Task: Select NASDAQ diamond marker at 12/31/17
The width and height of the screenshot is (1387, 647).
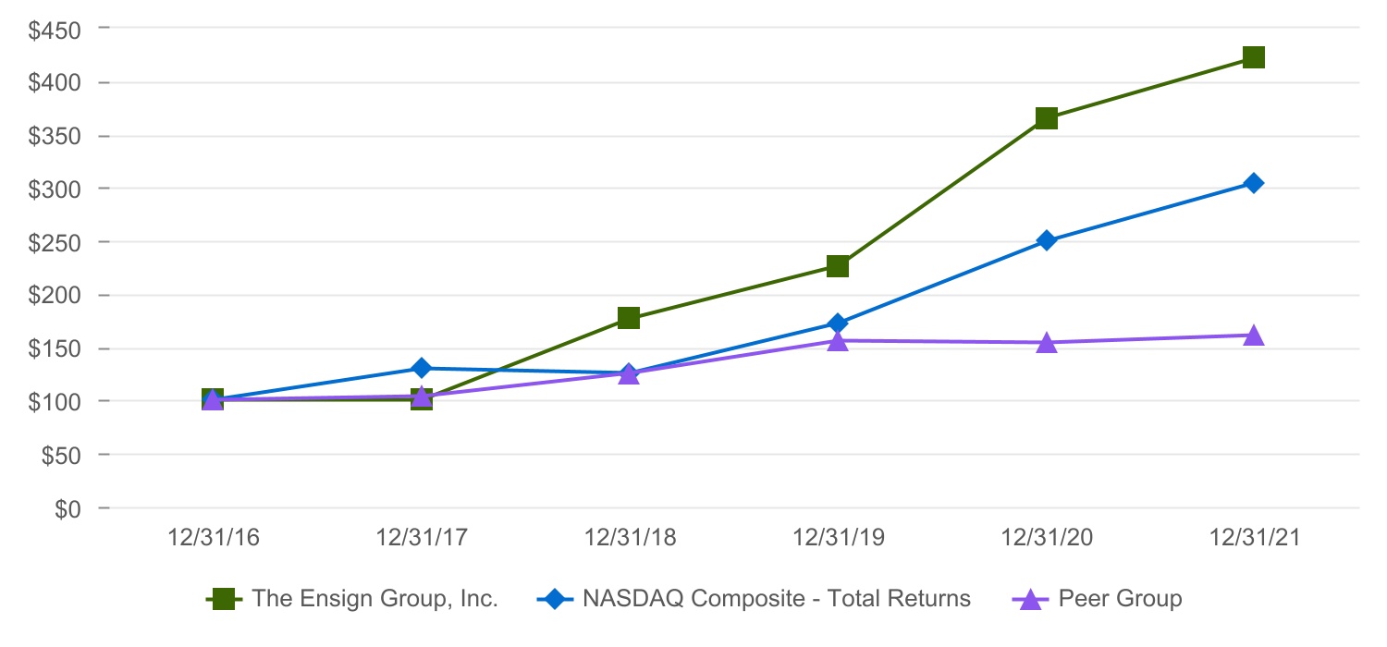Action: (422, 368)
